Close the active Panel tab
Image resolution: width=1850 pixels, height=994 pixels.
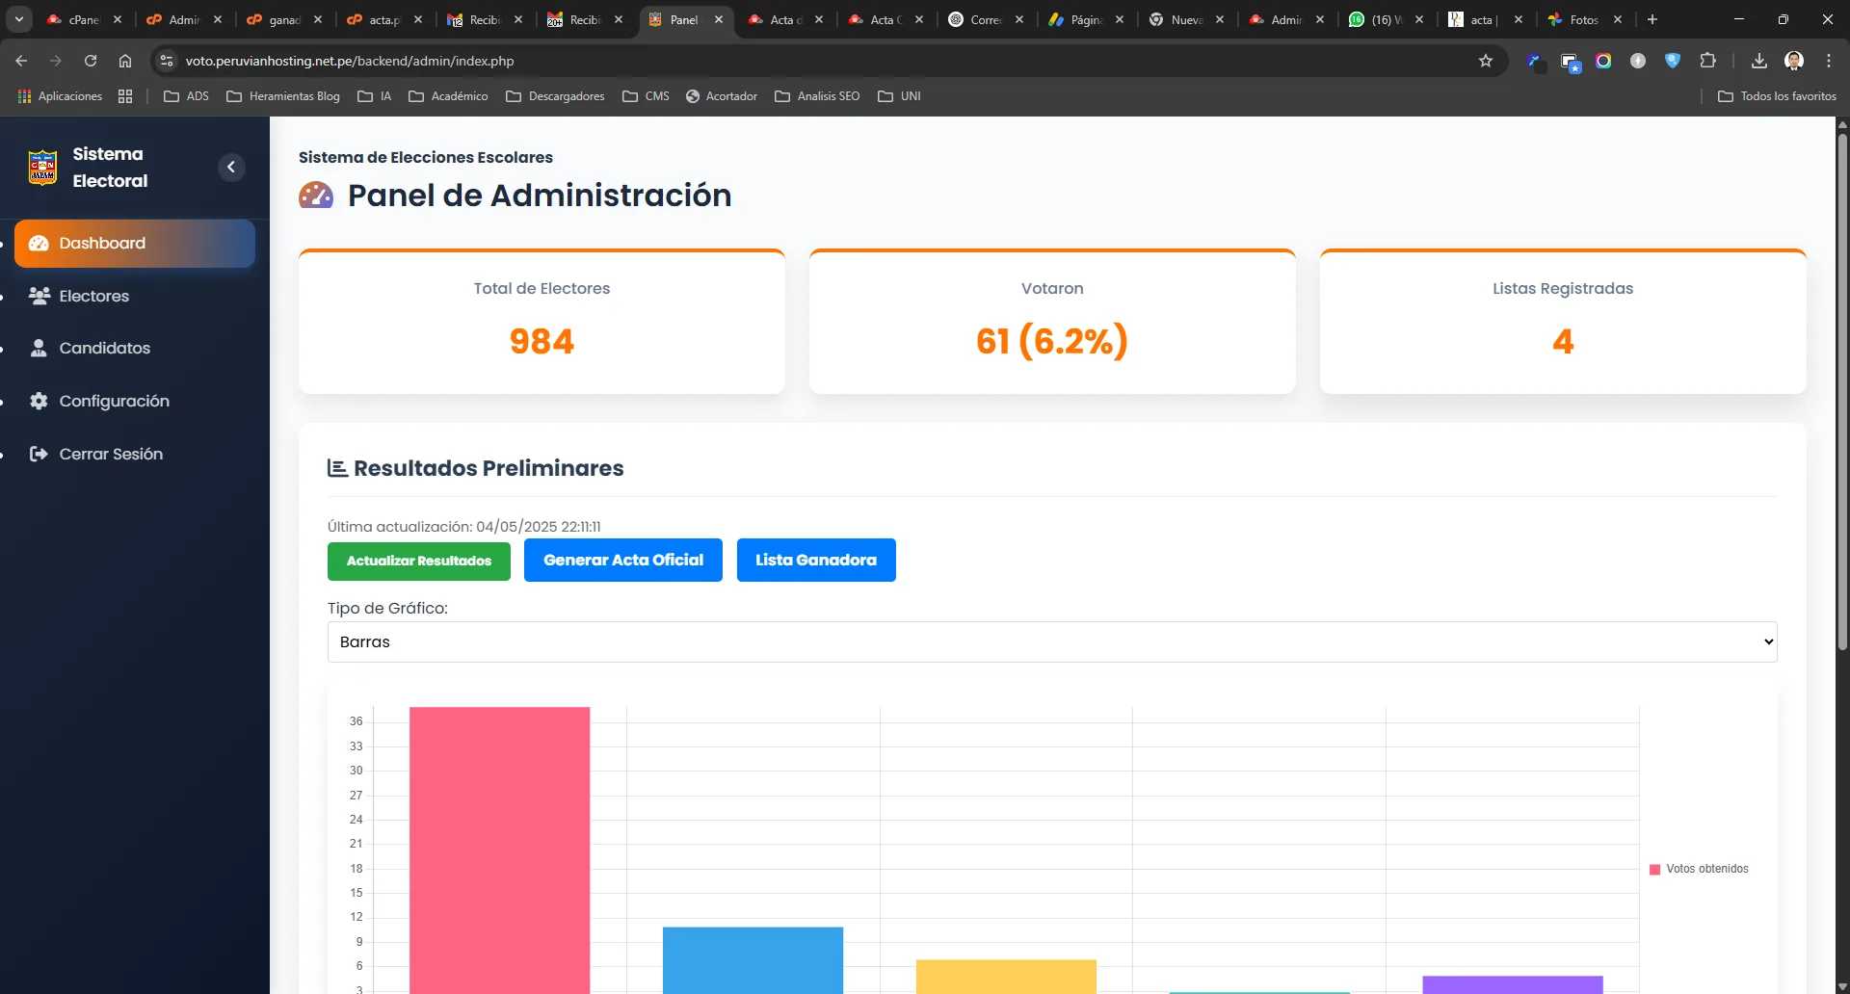(x=719, y=19)
